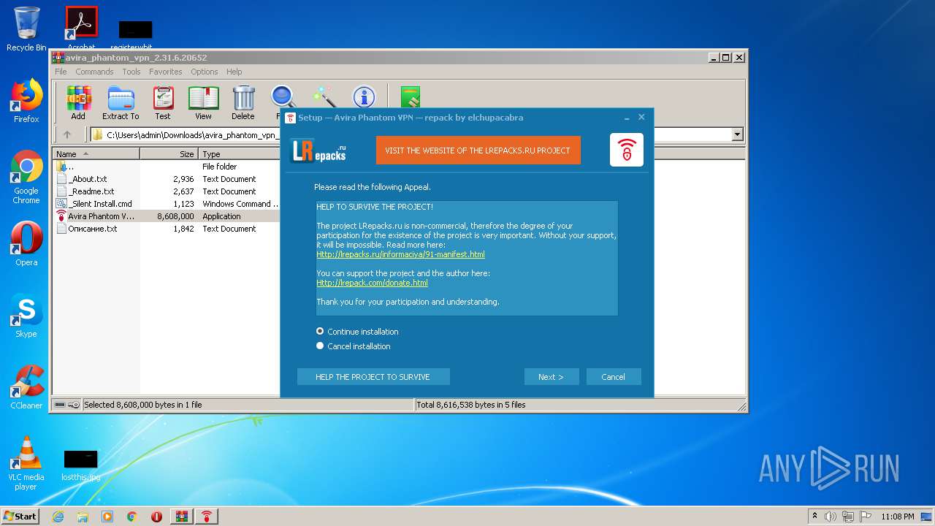Screen dimensions: 935x526
Task: Click the drive icon in WinRAR status bar
Action: [x=60, y=405]
